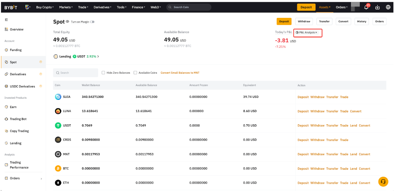Screen dimensions: 395x191
Task: Expand the Trade dropdown in the header
Action: coord(83,7)
